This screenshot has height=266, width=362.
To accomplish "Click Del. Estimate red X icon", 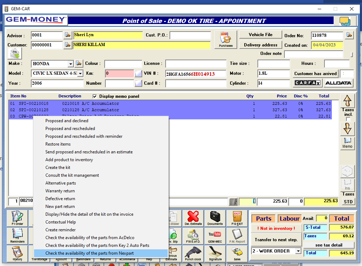I will (193, 218).
